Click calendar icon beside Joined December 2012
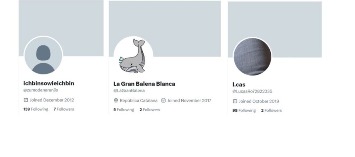The width and height of the screenshot is (355, 157). coord(26,100)
